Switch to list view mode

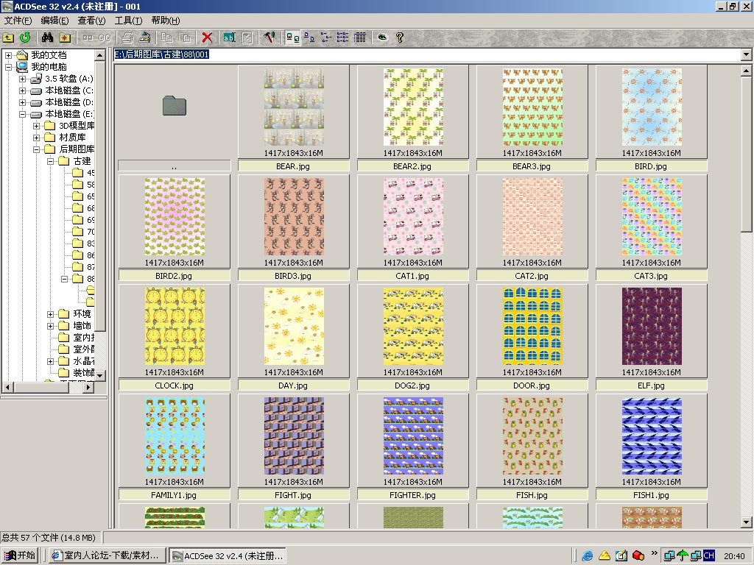343,38
